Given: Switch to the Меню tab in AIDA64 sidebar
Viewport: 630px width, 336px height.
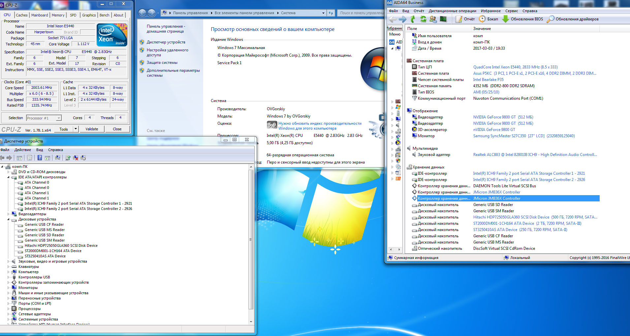Looking at the screenshot, I should (x=395, y=34).
